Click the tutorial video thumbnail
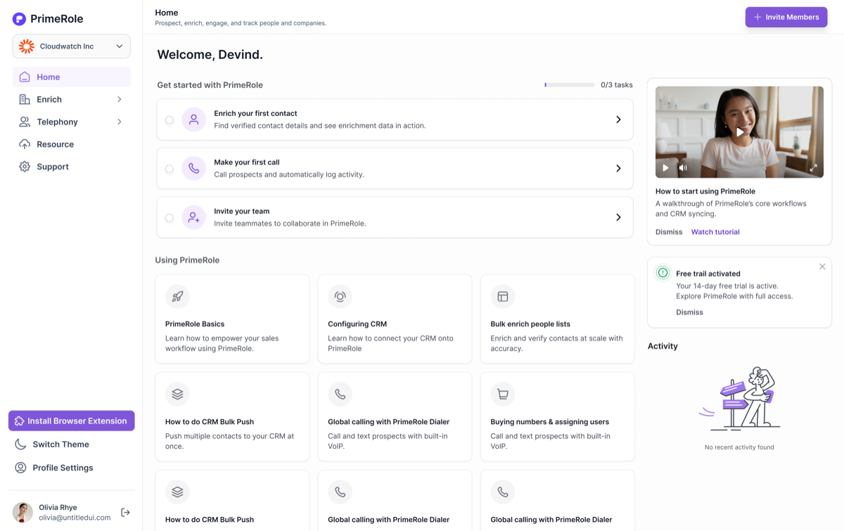This screenshot has height=531, width=844. (x=739, y=132)
